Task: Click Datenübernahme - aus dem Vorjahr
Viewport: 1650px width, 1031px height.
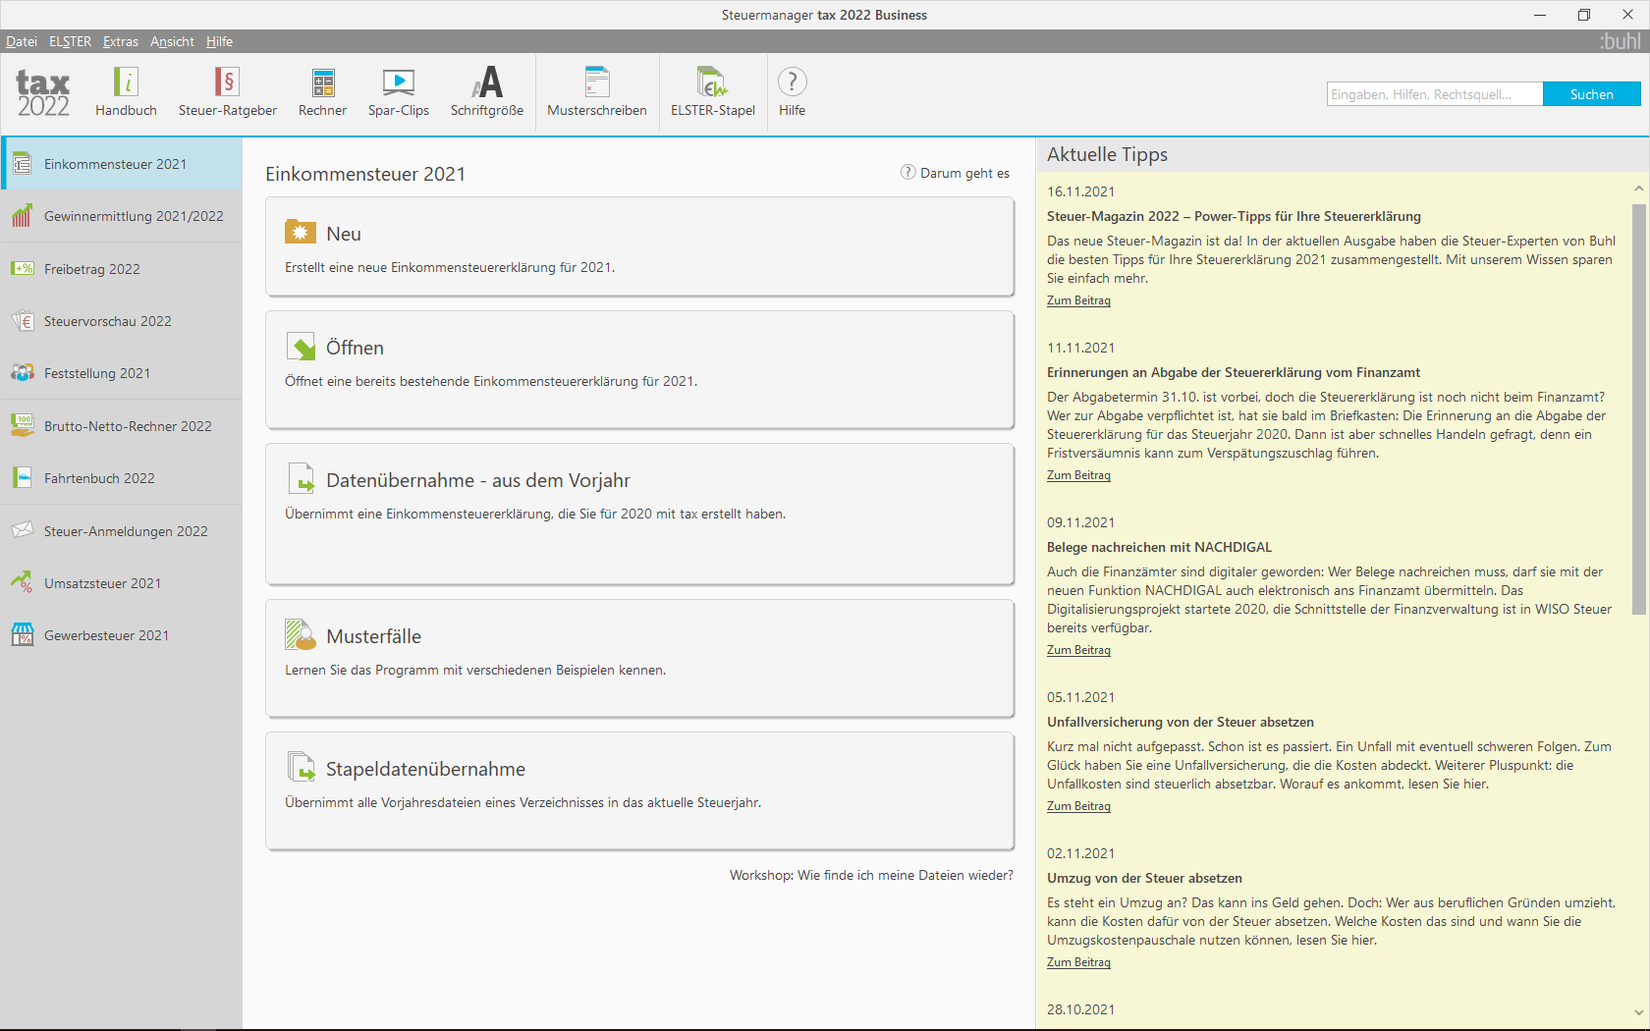Action: [639, 514]
